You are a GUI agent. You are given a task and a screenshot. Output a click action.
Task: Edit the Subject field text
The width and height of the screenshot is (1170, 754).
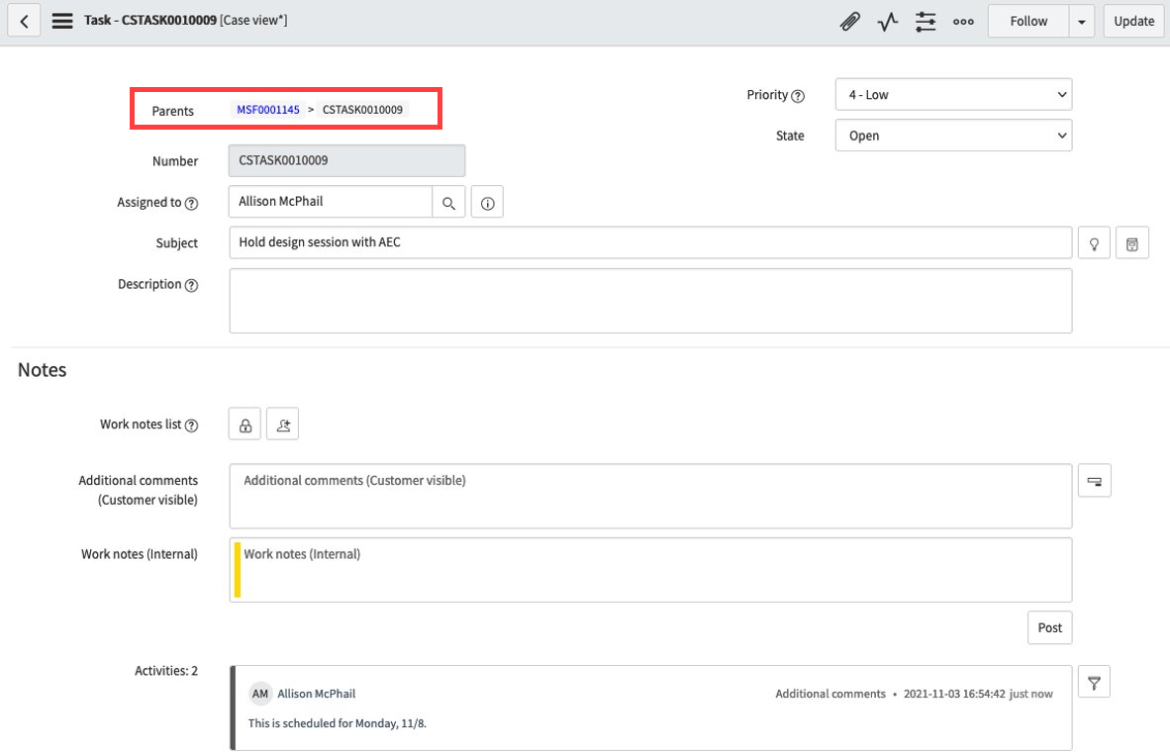(x=650, y=242)
